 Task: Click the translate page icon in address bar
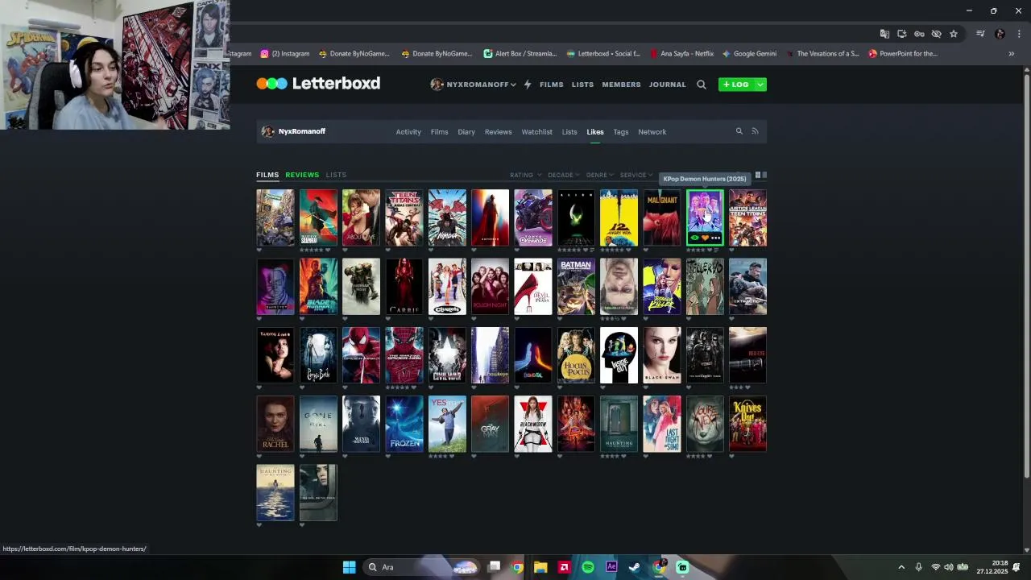(884, 34)
